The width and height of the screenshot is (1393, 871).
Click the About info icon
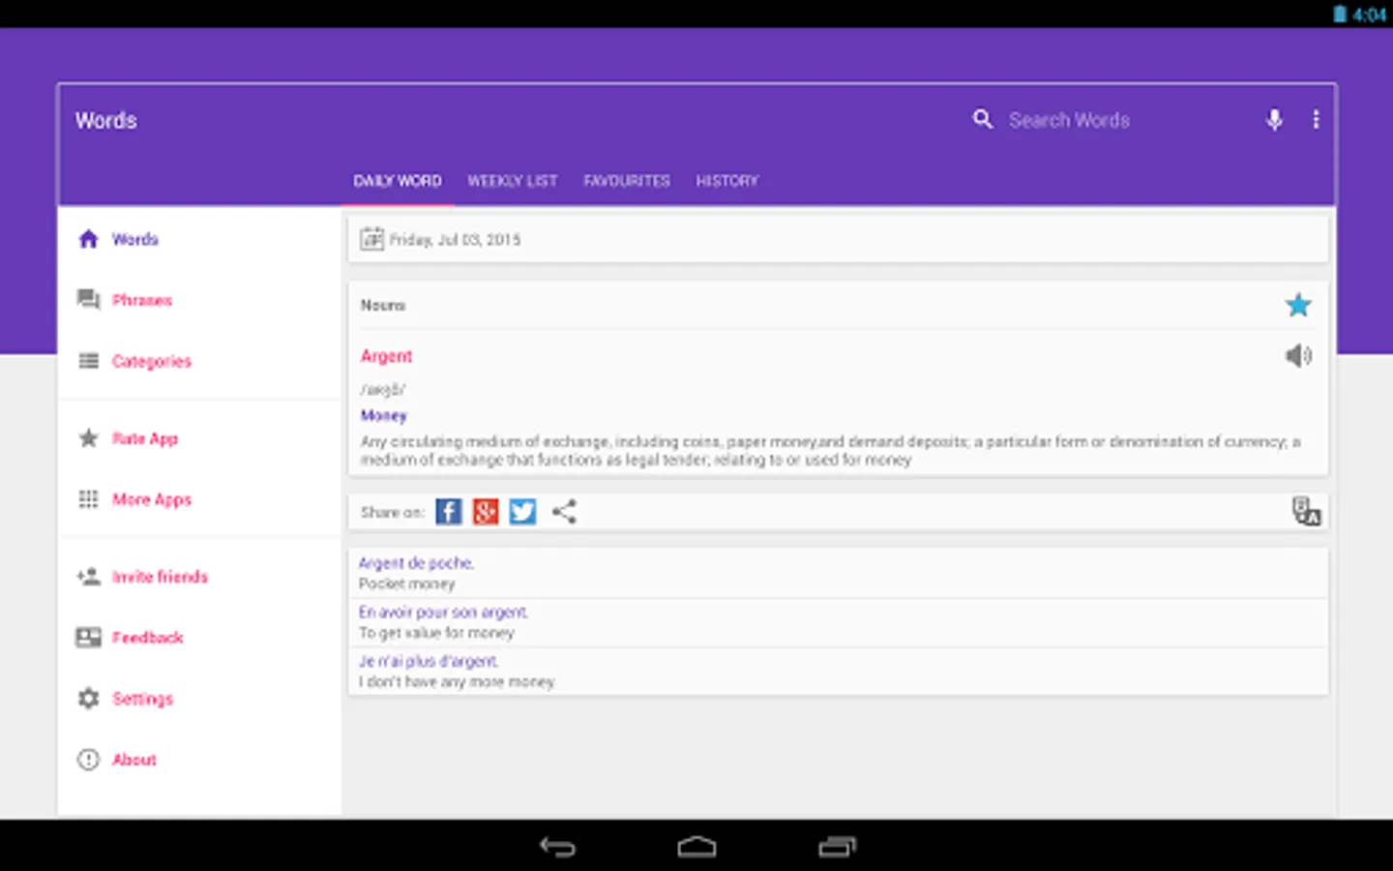tap(88, 760)
